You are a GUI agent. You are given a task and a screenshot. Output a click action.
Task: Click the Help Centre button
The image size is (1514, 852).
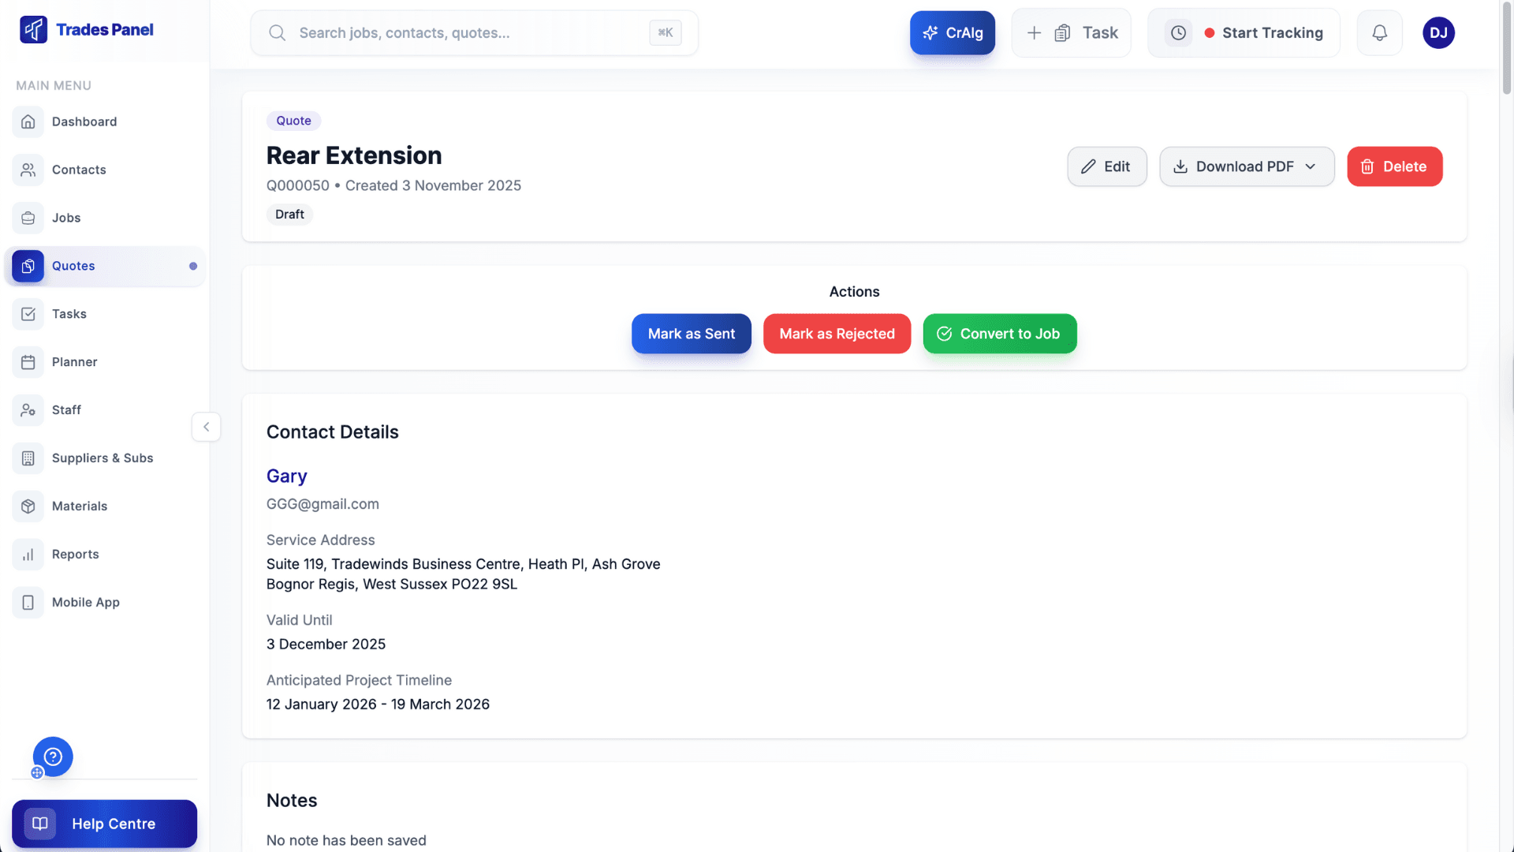click(104, 823)
